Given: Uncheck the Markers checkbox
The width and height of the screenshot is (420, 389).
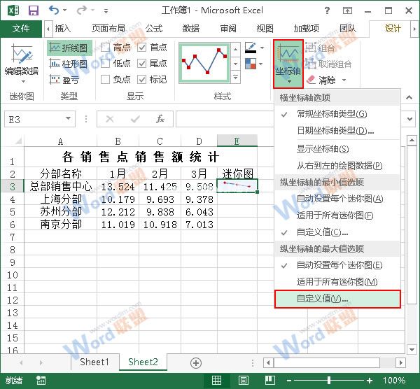Looking at the screenshot, I should point(141,79).
